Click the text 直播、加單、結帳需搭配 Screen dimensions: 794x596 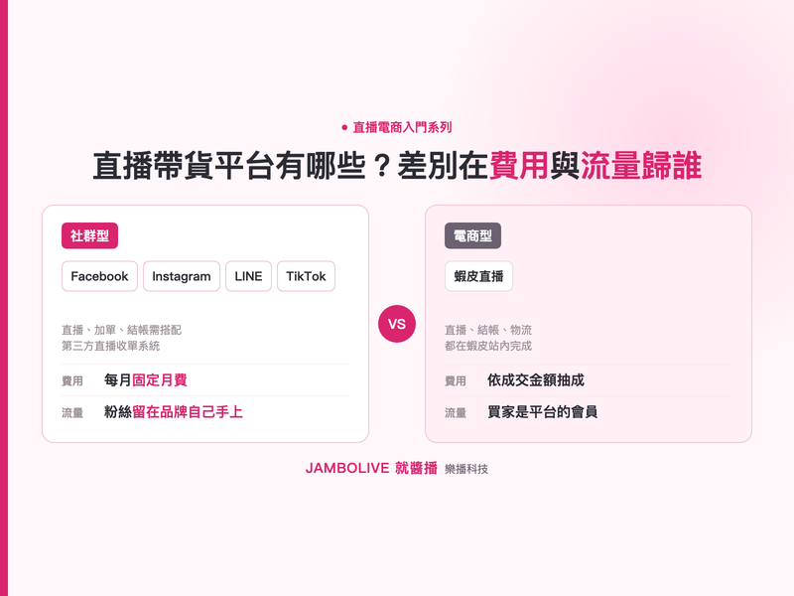(121, 330)
